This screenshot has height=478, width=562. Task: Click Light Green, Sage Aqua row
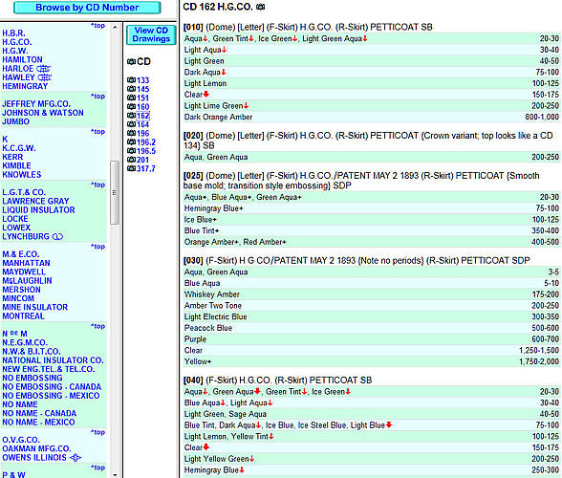[371, 414]
